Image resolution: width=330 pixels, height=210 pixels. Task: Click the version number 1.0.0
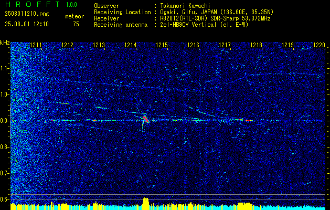click(71, 4)
